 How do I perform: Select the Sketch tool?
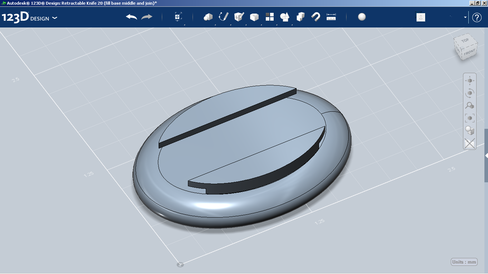click(x=223, y=17)
